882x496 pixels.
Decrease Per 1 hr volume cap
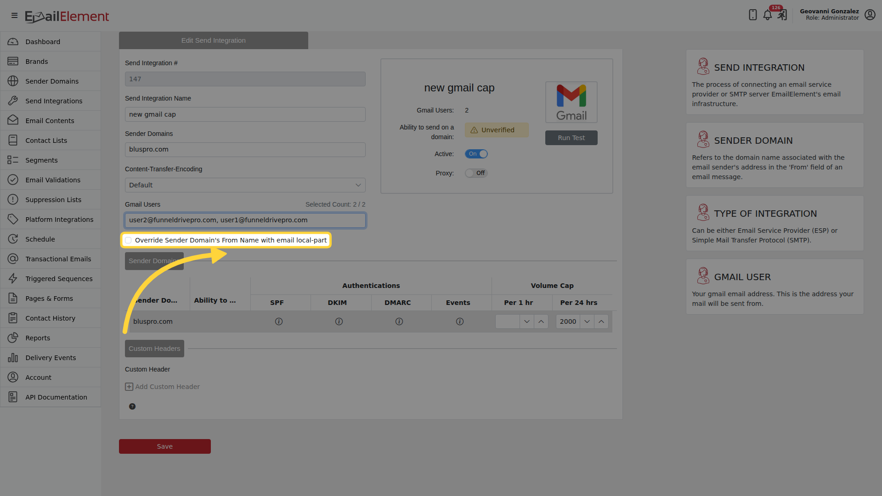click(527, 321)
